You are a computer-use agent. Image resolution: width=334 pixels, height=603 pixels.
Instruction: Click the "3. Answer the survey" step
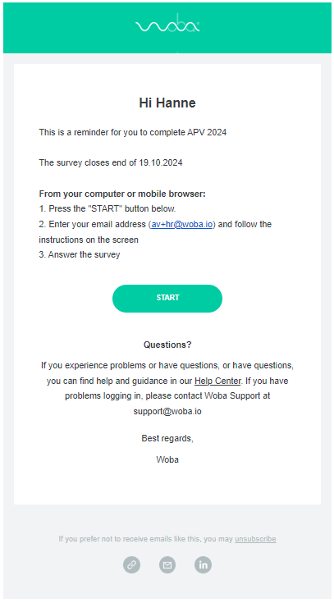tap(80, 254)
